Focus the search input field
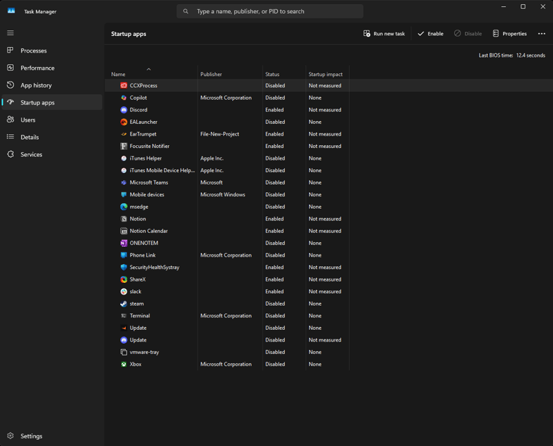The height and width of the screenshot is (446, 553). [x=270, y=11]
